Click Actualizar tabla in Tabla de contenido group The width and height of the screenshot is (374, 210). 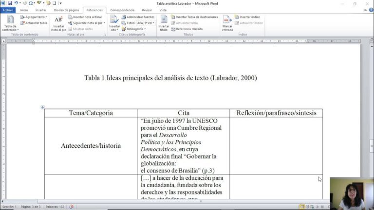[x=34, y=23]
